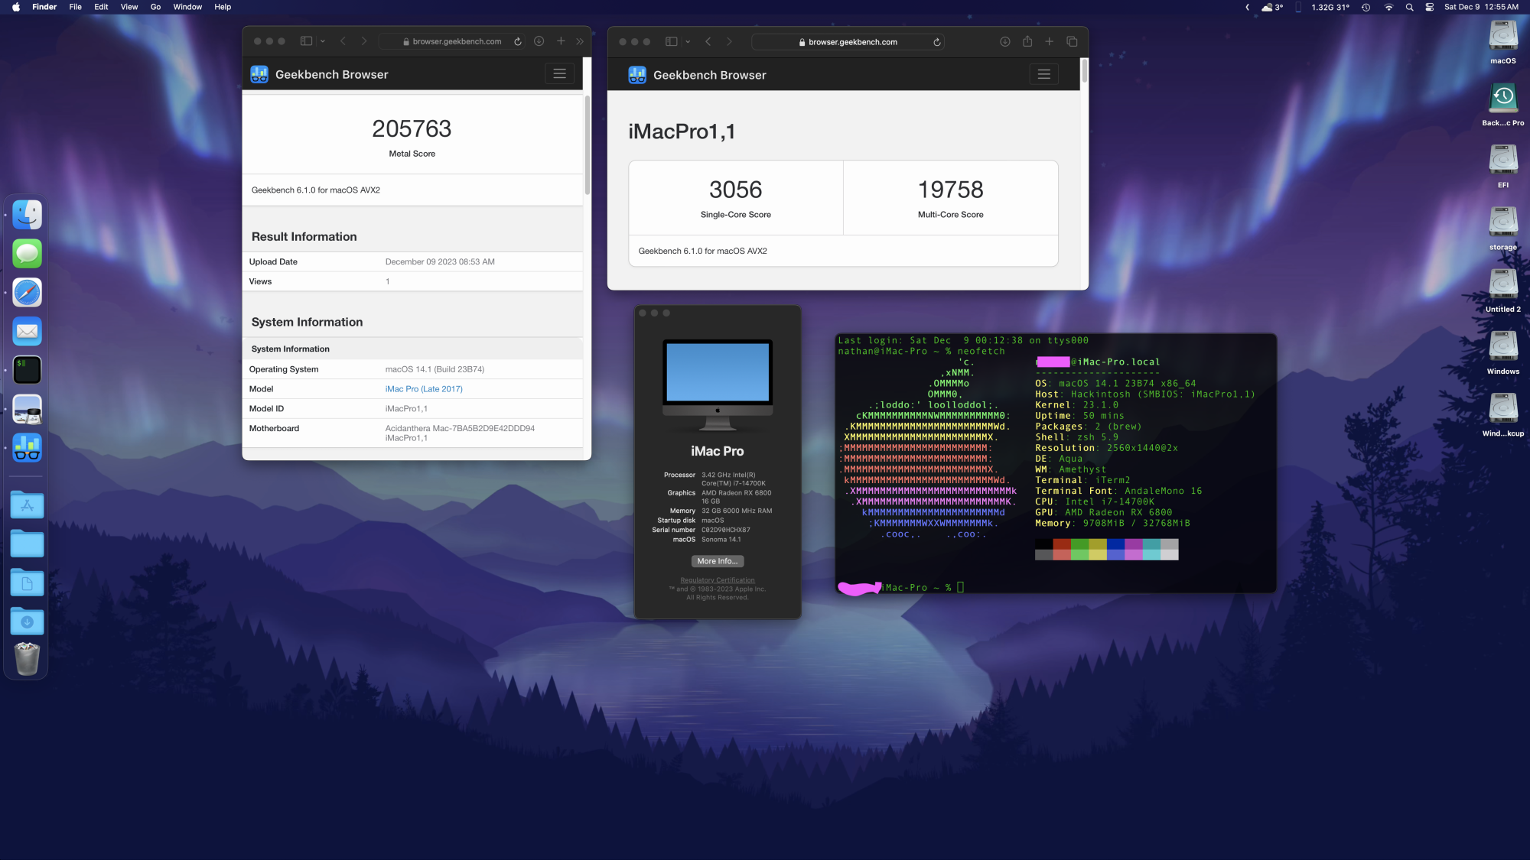Click Geekbench logo in right window
Viewport: 1530px width, 860px height.
click(x=637, y=75)
